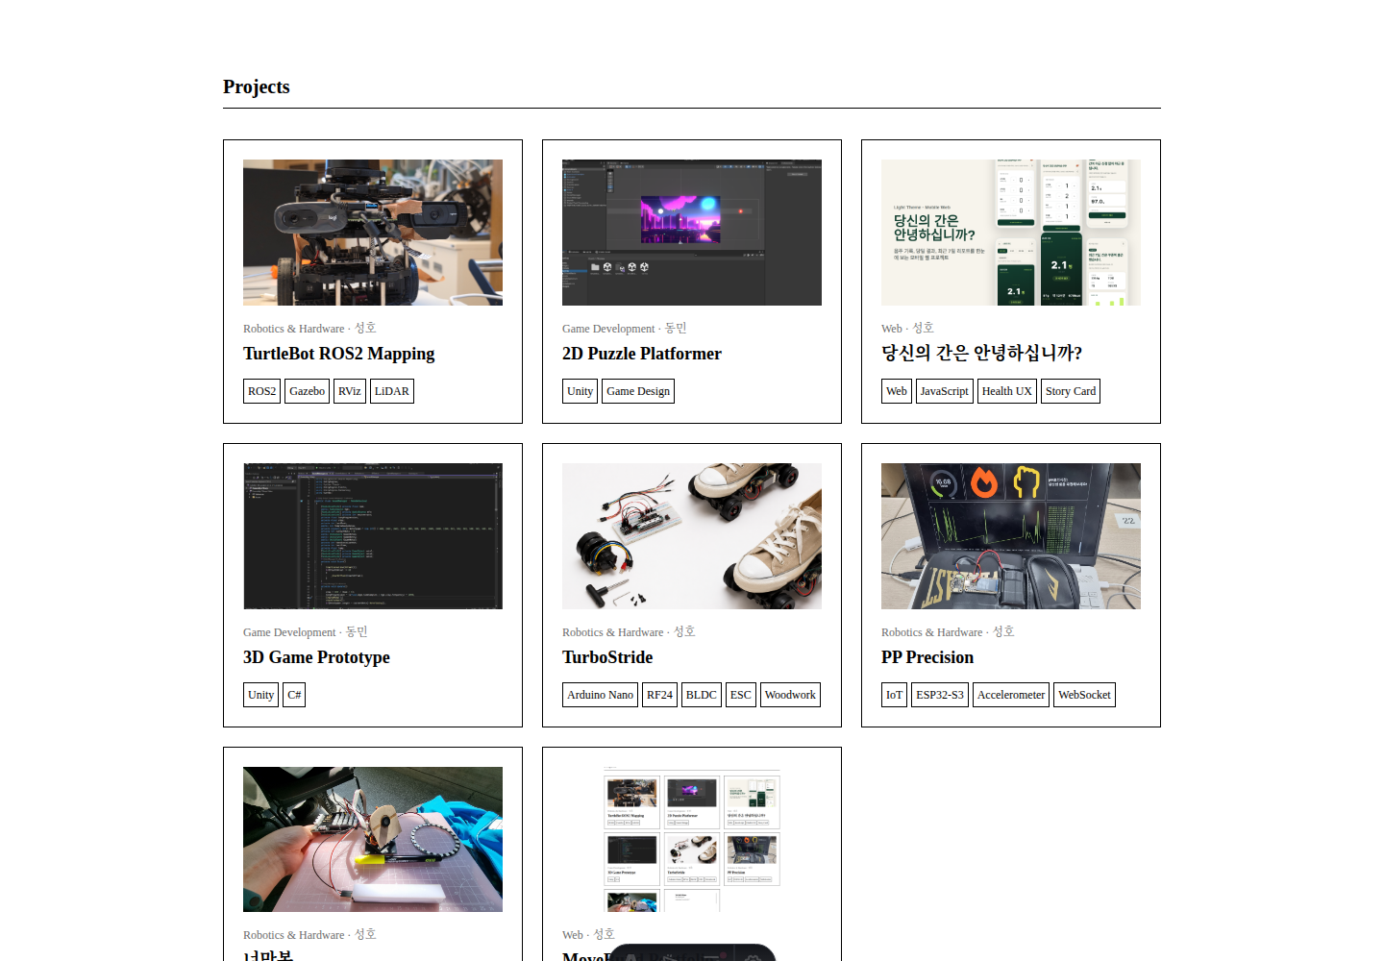
Task: Select the JavaScript tag
Action: tap(945, 391)
